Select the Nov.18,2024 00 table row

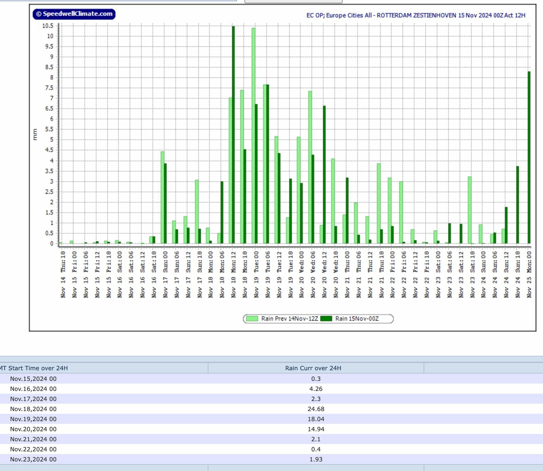pyautogui.click(x=271, y=409)
